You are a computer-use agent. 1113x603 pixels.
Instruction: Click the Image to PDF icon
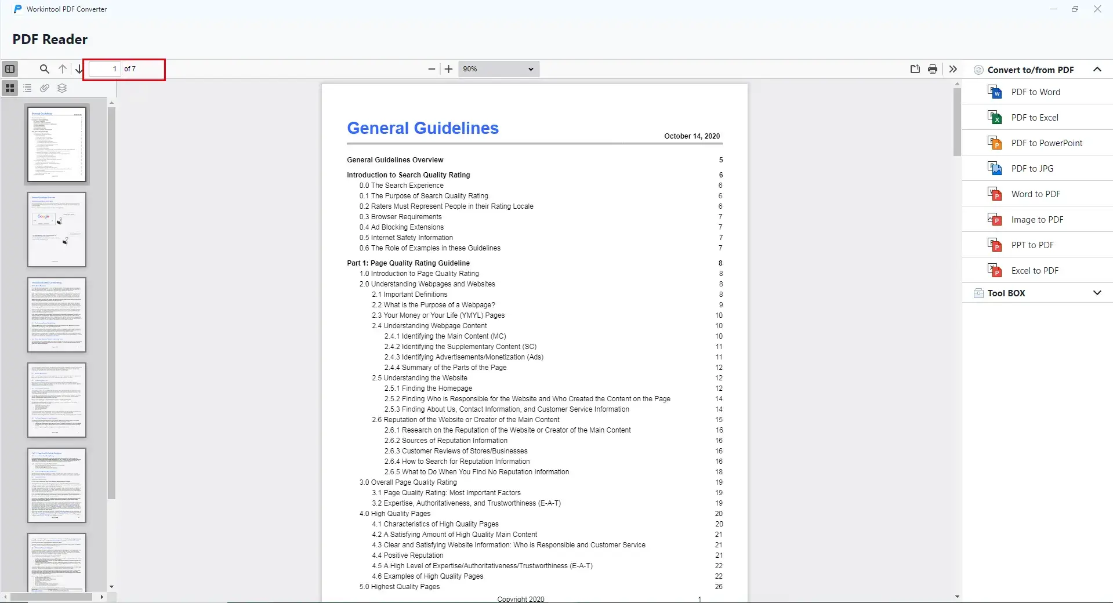tap(995, 219)
